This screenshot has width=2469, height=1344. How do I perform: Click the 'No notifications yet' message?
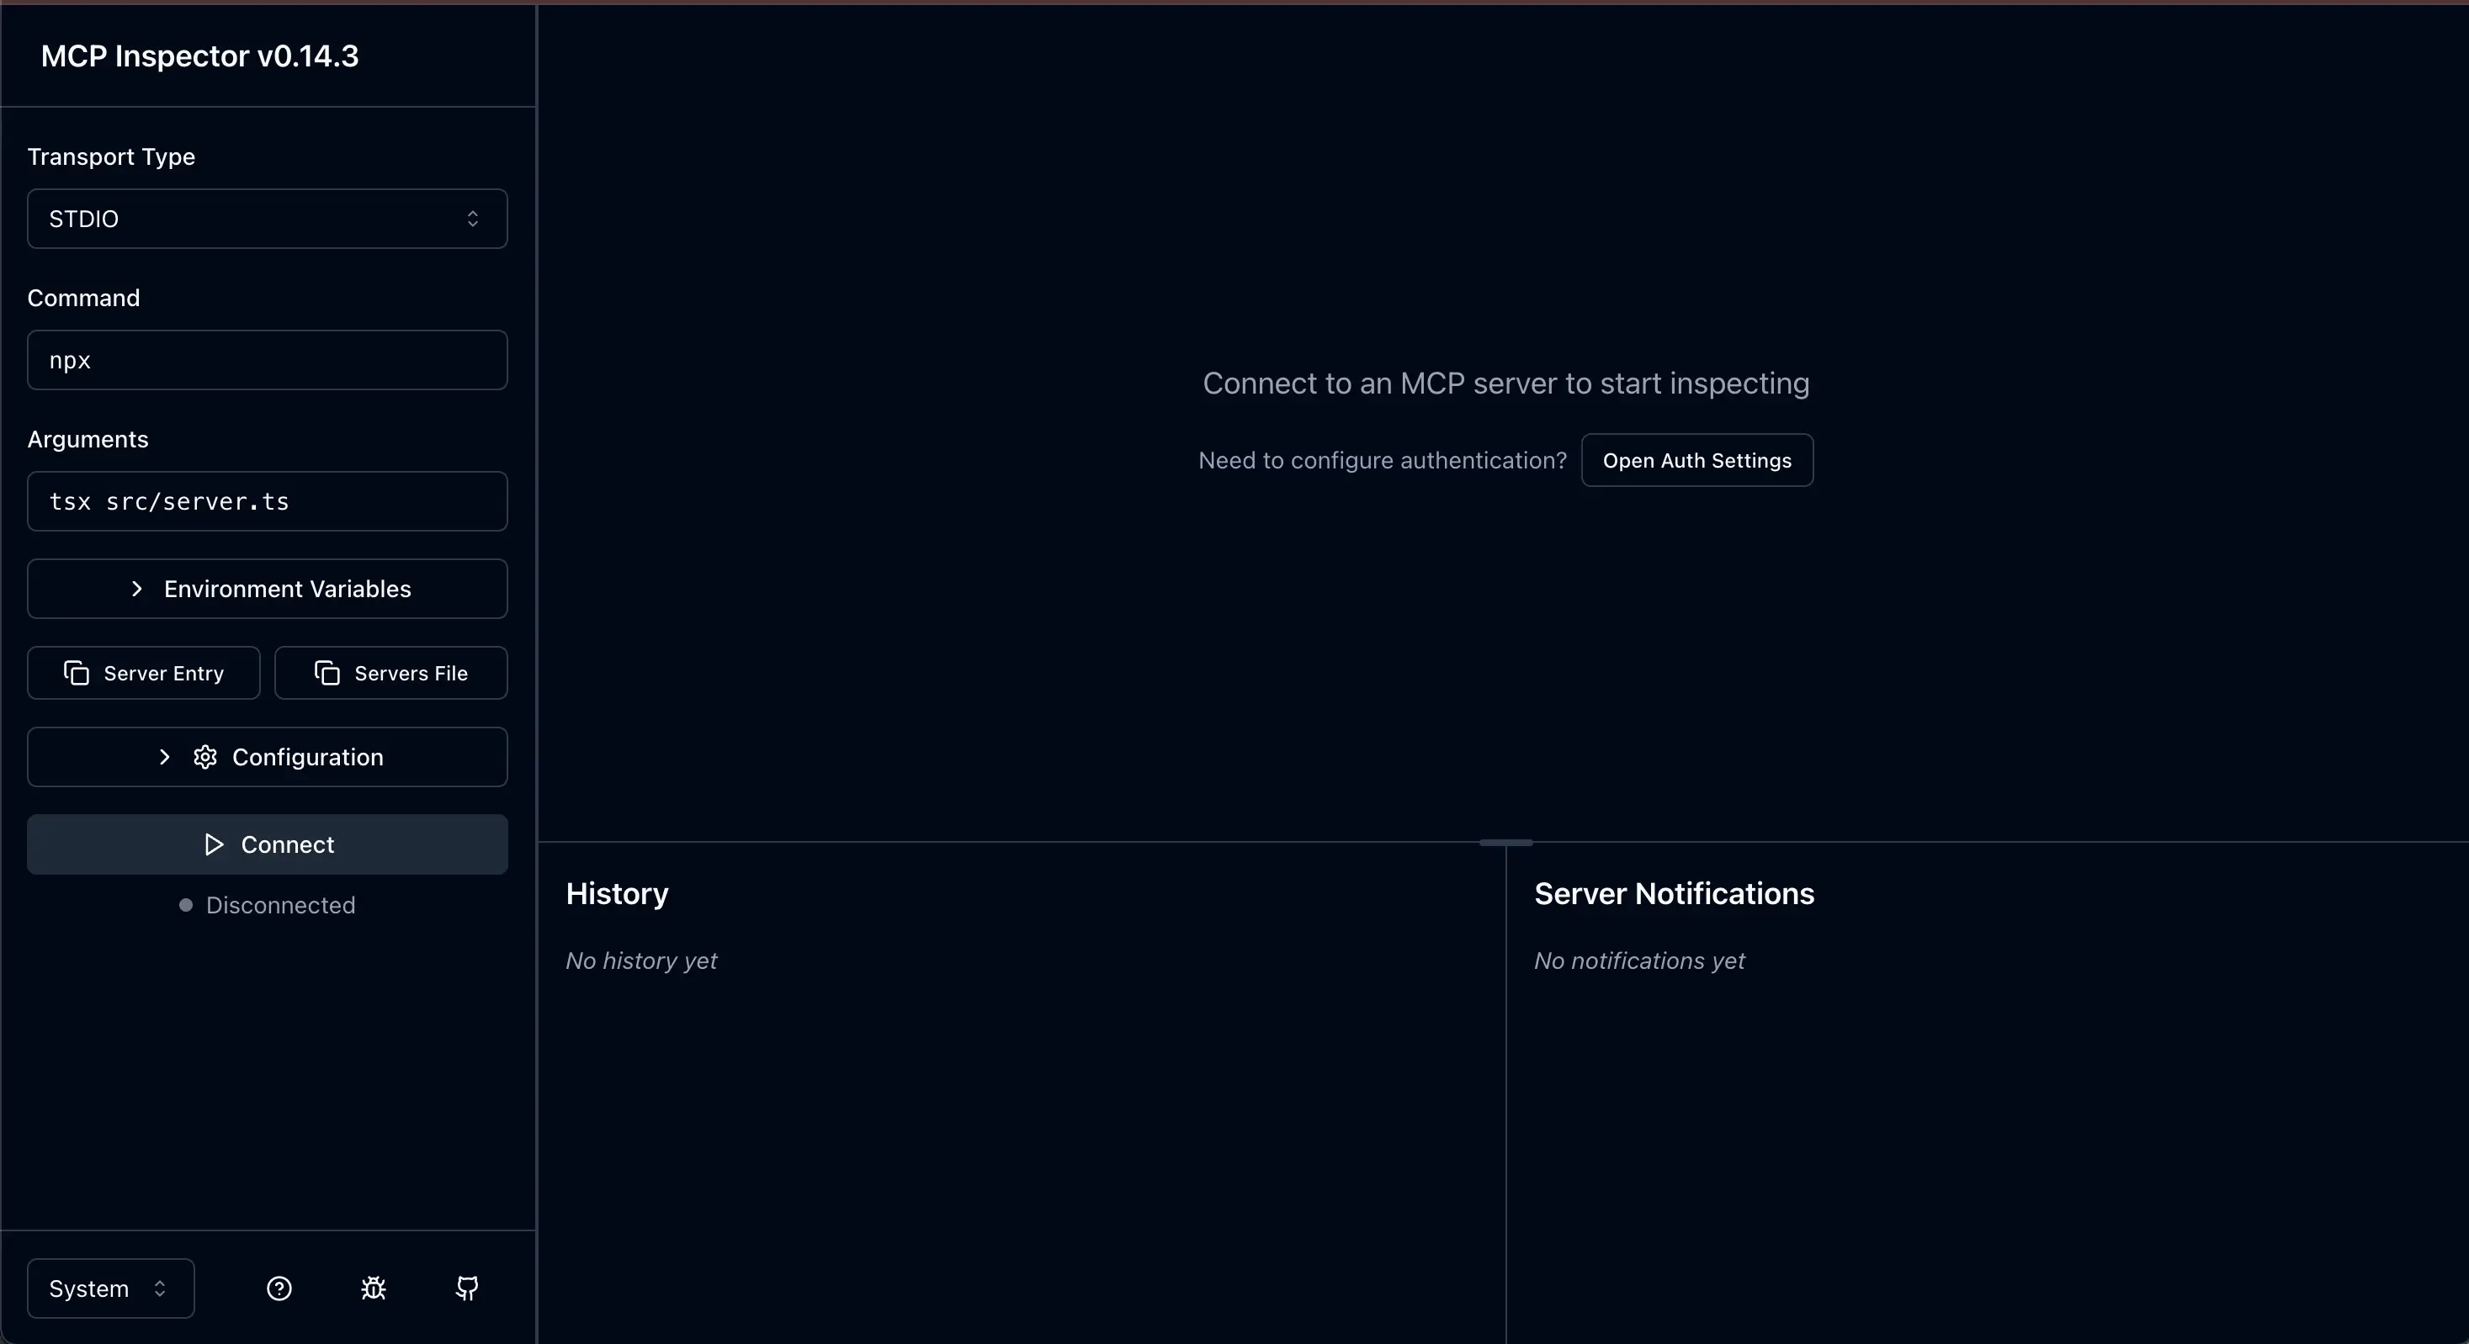[x=1639, y=960]
